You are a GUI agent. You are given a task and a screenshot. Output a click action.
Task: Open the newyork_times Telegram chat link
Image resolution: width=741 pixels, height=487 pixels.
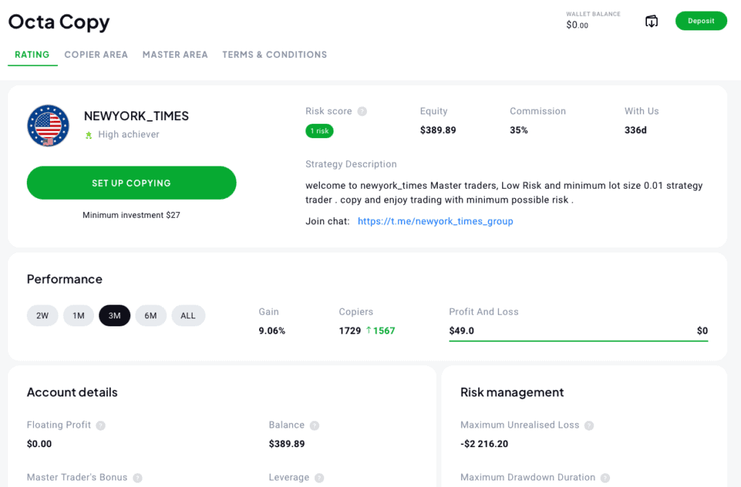tap(435, 221)
